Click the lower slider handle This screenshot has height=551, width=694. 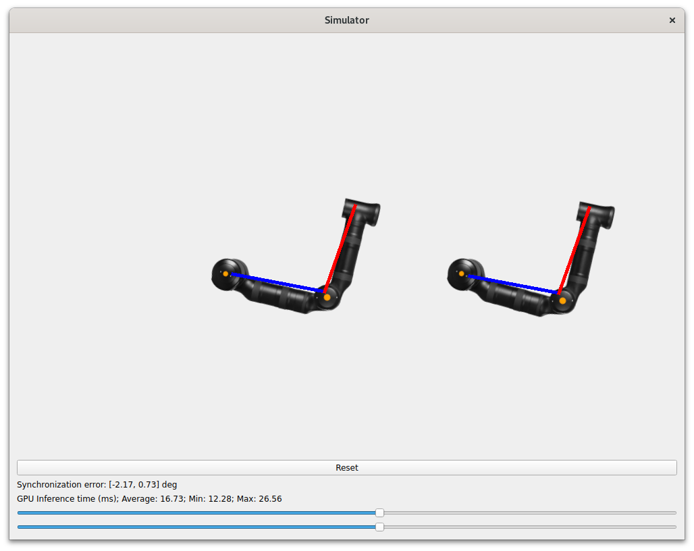(x=379, y=527)
